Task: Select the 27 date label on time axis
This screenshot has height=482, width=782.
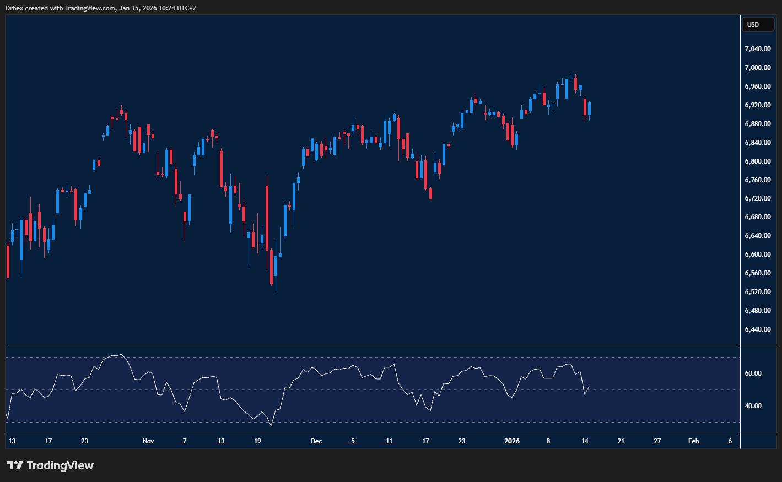Action: 657,441
